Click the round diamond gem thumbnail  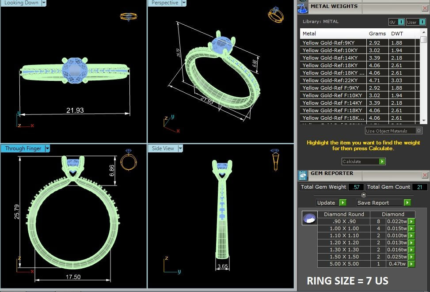[x=309, y=218]
